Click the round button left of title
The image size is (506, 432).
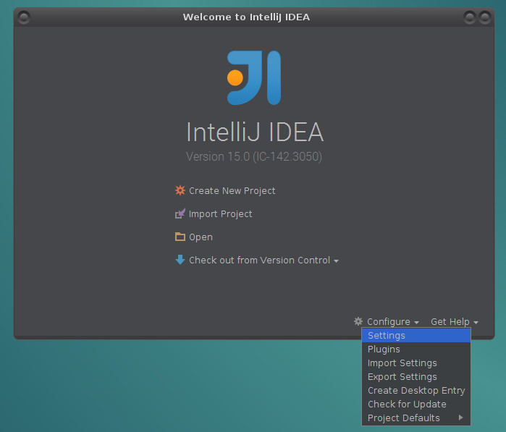(24, 17)
